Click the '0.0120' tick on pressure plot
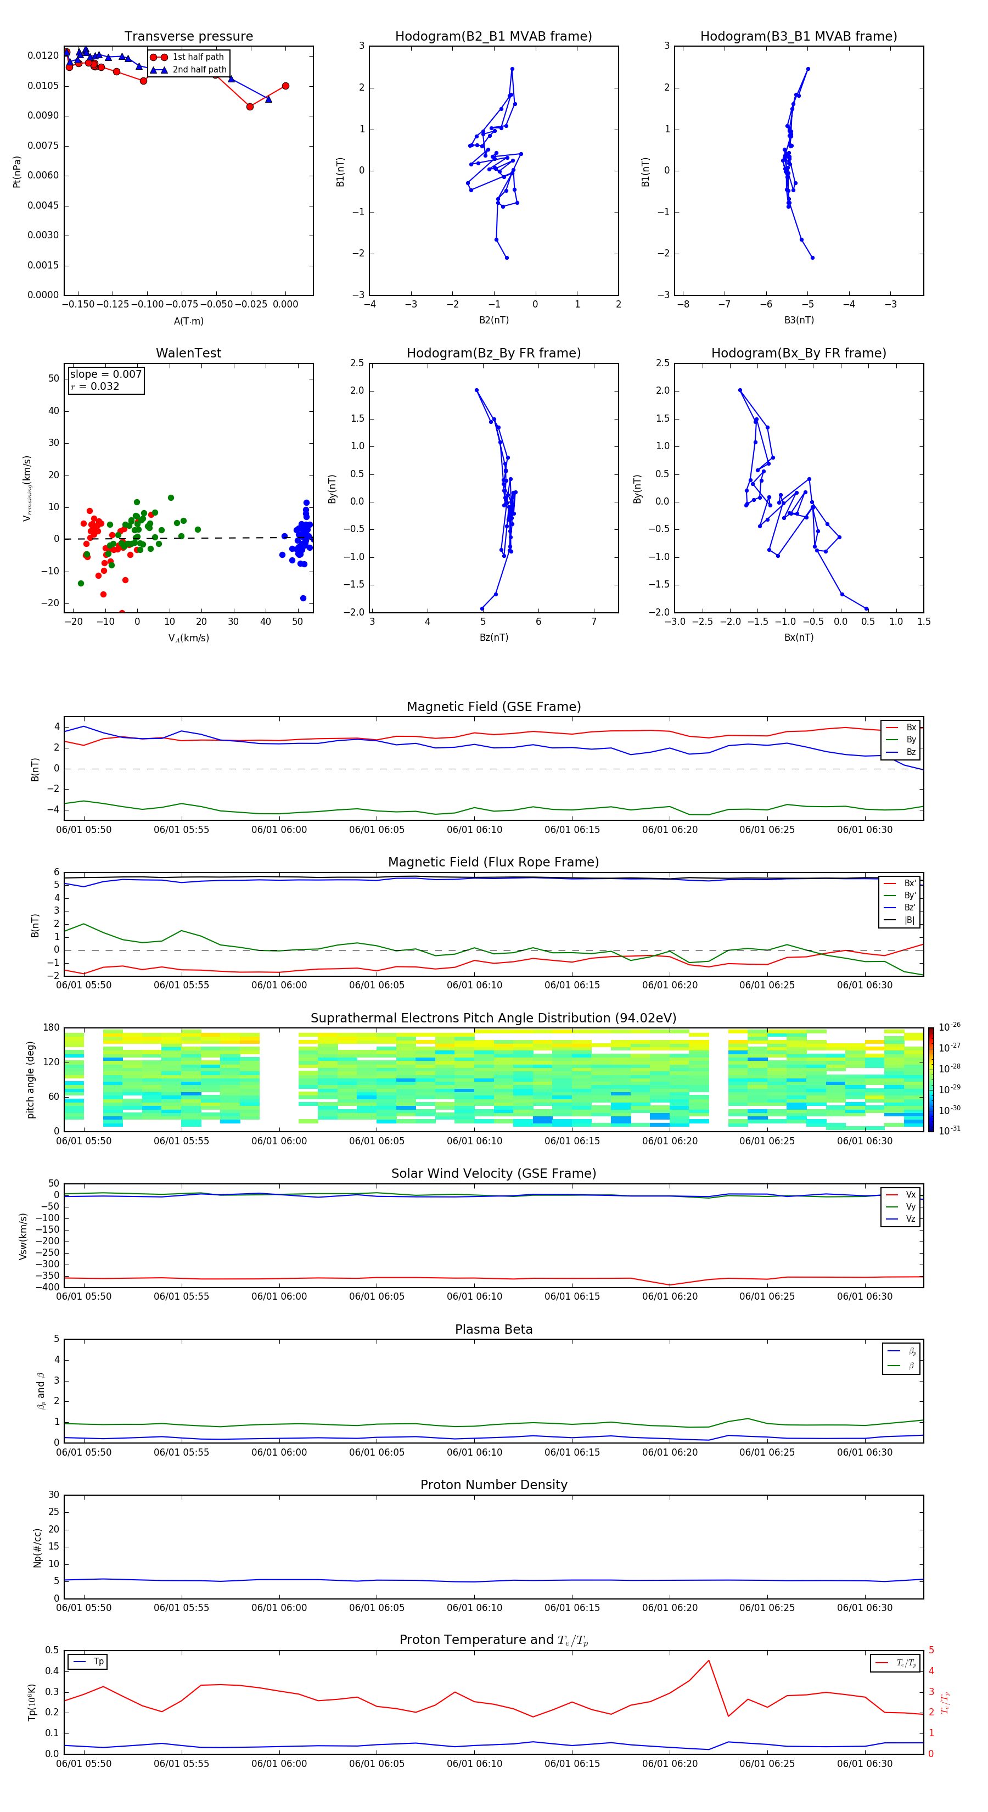The height and width of the screenshot is (1812, 988). click(43, 55)
